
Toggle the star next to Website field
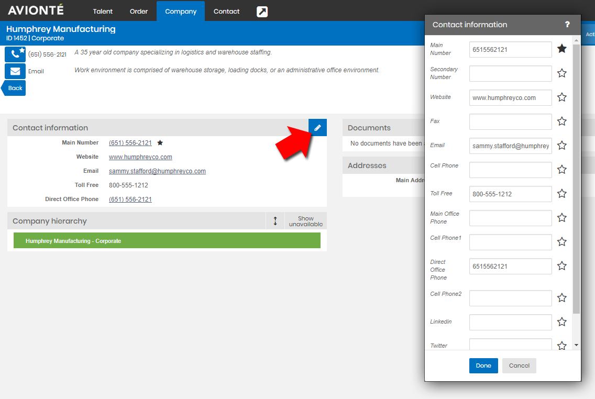(x=562, y=97)
